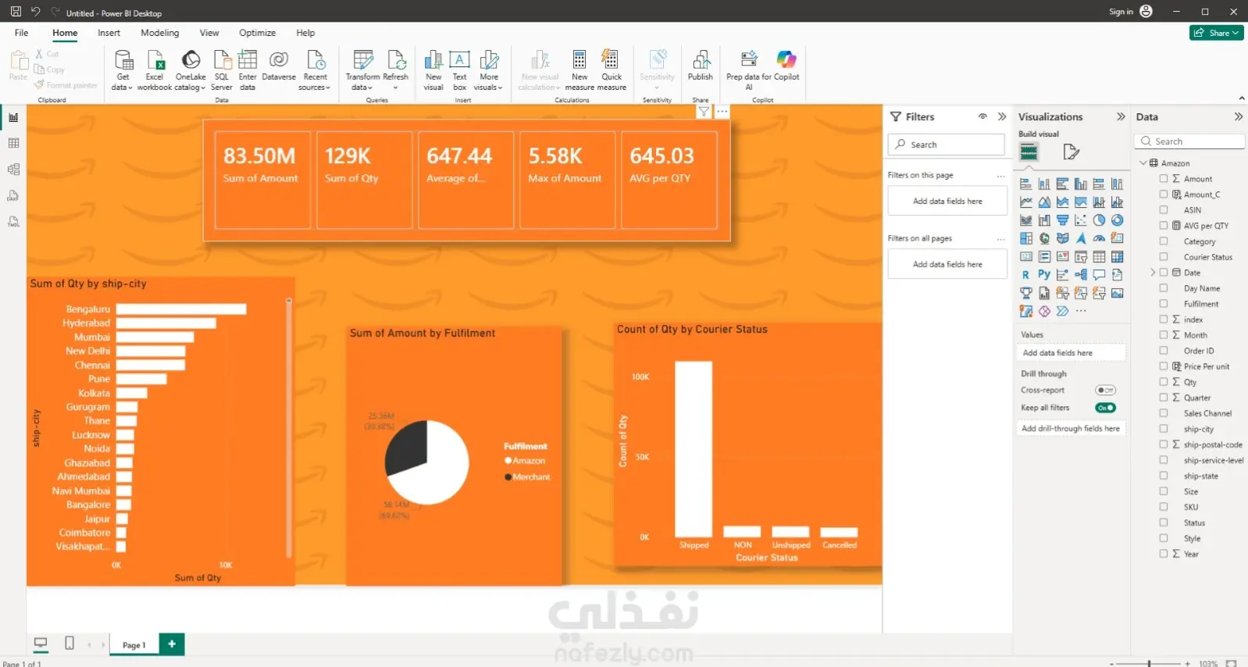This screenshot has width=1248, height=667.
Task: Tick the ship-city field checkbox
Action: 1164,429
